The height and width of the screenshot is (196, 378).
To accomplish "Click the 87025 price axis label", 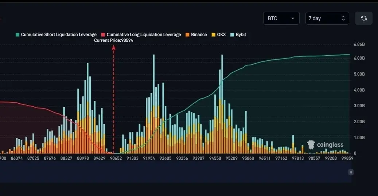I will click(33, 158).
